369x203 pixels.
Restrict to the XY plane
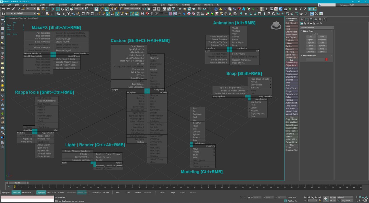(x=310, y=9)
